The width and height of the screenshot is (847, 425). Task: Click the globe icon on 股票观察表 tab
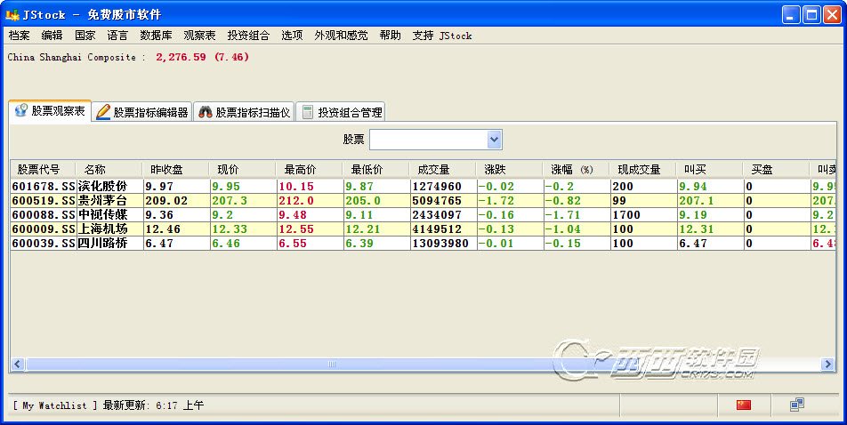21,111
